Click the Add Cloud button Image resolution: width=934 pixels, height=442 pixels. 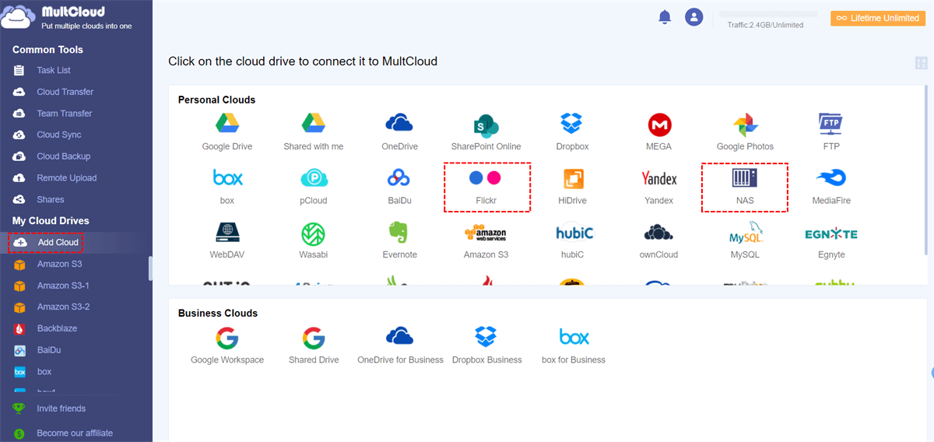(x=57, y=243)
